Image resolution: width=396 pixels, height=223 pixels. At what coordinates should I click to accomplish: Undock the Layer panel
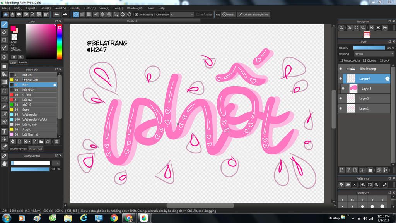[x=389, y=41]
